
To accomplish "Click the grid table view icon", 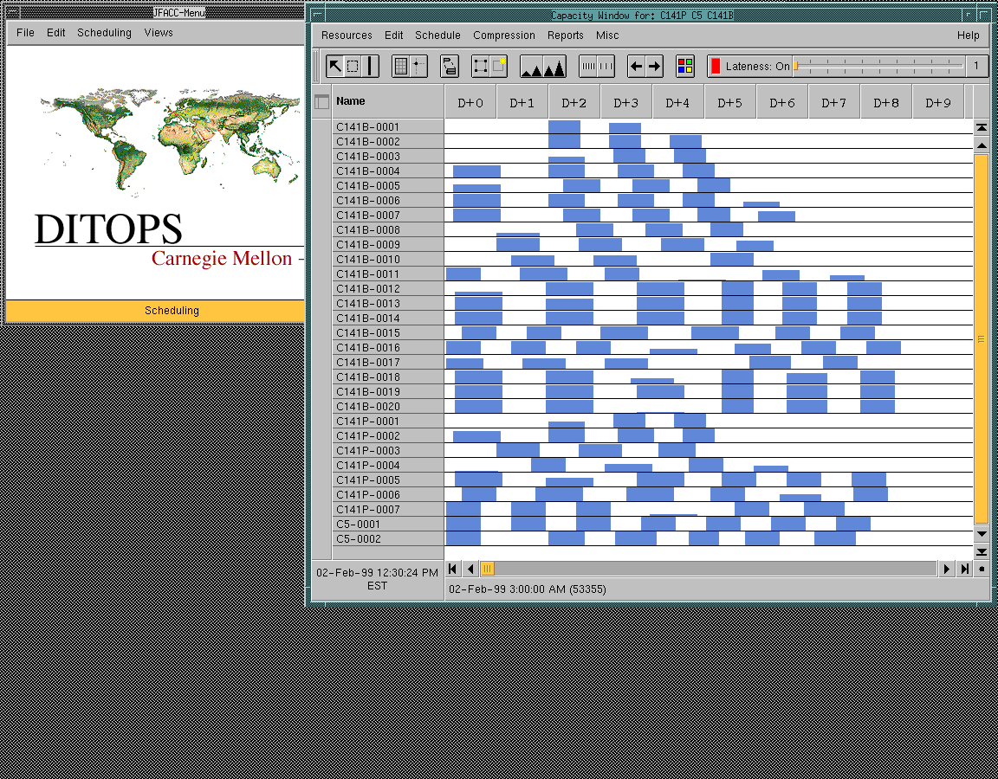I will [x=400, y=66].
